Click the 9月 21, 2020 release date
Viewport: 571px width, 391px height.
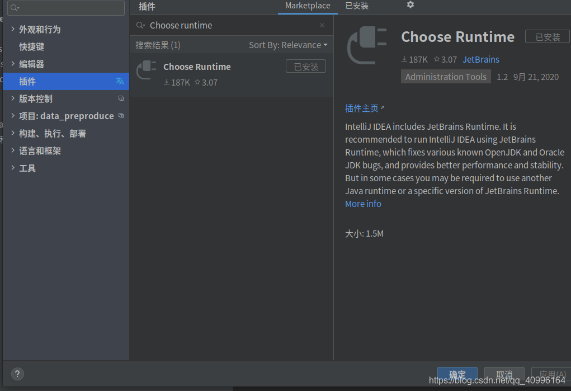click(536, 77)
